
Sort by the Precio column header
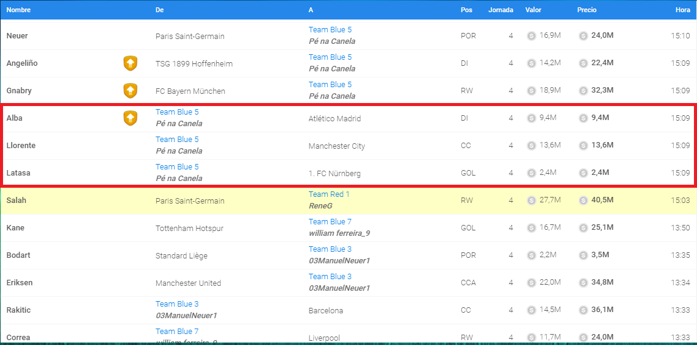coord(587,10)
